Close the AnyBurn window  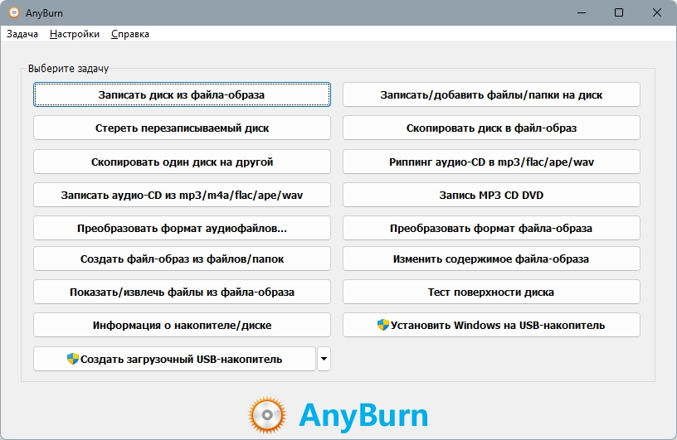pyautogui.click(x=657, y=12)
